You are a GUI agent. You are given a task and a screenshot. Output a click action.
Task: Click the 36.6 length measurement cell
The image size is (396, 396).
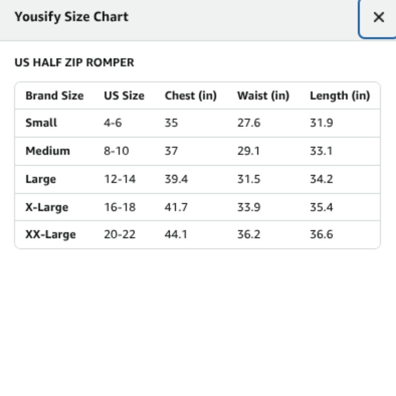click(x=322, y=234)
